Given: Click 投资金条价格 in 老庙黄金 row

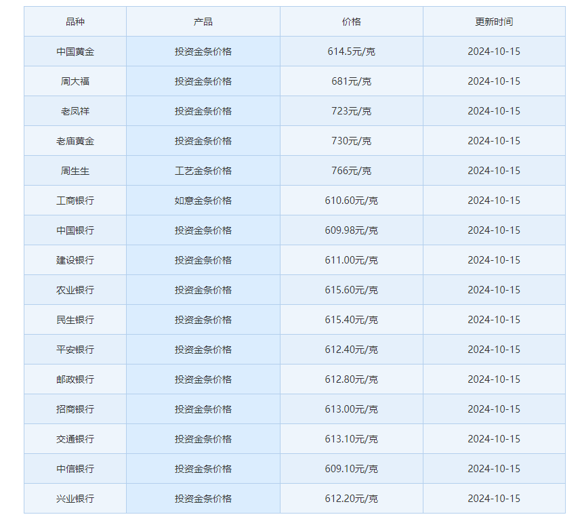Looking at the screenshot, I should [203, 141].
